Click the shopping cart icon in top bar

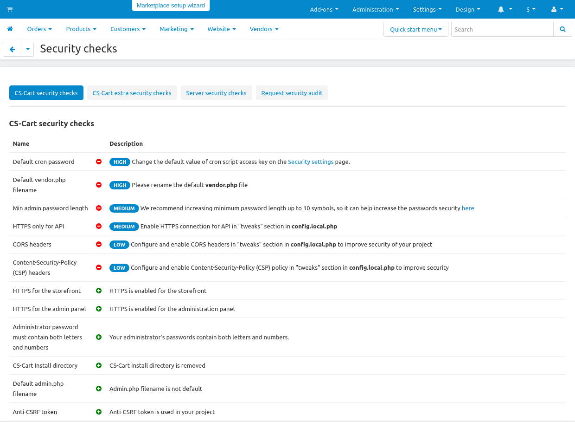[x=10, y=9]
